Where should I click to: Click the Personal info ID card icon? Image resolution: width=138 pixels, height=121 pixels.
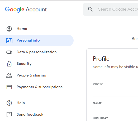[9, 41]
